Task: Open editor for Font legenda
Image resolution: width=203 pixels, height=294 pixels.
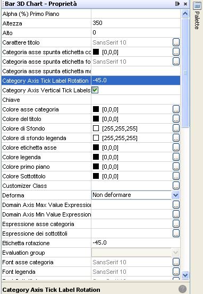Action: pyautogui.click(x=176, y=272)
